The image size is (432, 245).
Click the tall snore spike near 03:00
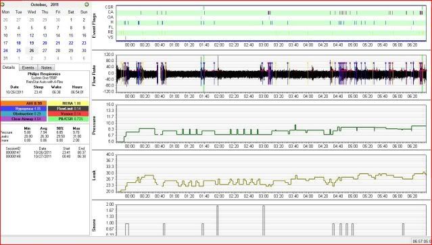click(x=264, y=220)
